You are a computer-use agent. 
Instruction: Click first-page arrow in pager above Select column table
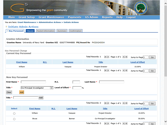[x=105, y=103]
